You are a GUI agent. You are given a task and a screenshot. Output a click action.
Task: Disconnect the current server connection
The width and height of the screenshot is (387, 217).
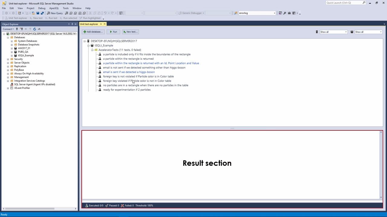(x=21, y=29)
